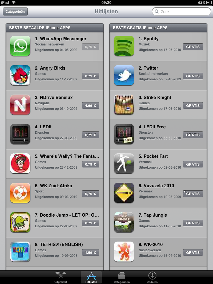This screenshot has height=284, width=213.
Task: Select the Doodle Jump icon
Action: tap(20, 222)
